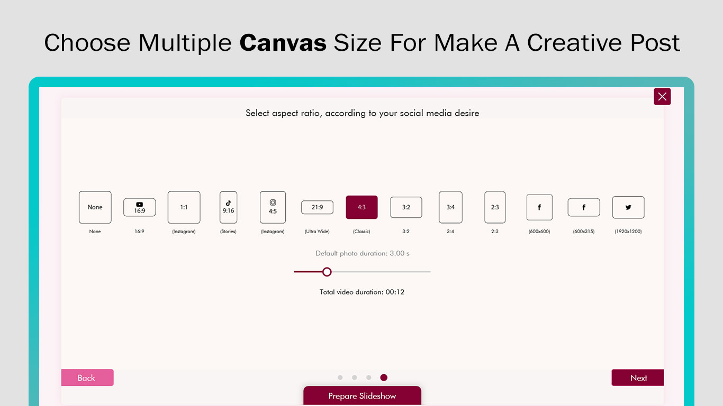Choose the TikTok 9:16 Stories format
The height and width of the screenshot is (406, 723).
pyautogui.click(x=228, y=207)
